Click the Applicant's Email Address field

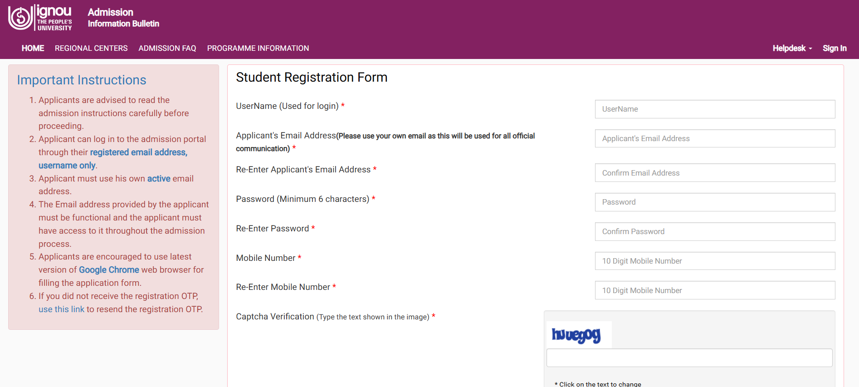click(715, 138)
